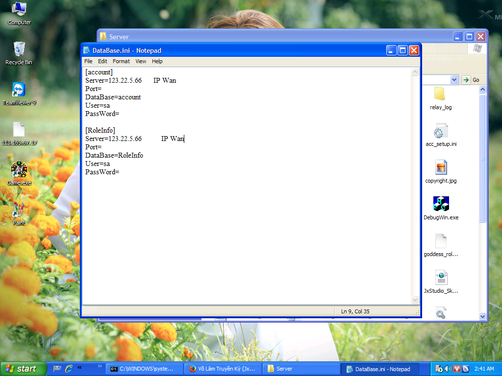This screenshot has height=376, width=502.
Task: Expand the taskbar toolbar chevron
Action: point(100,366)
